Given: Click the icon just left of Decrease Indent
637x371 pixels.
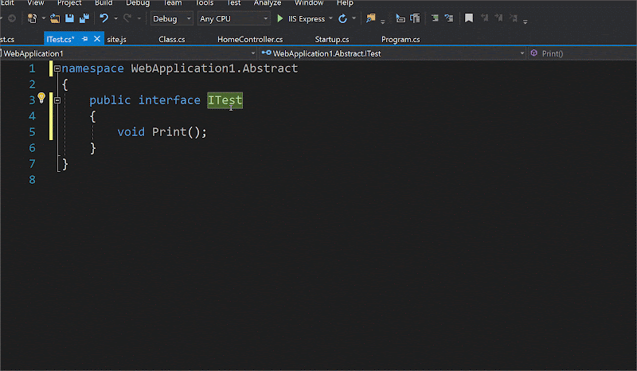Looking at the screenshot, I should (x=415, y=18).
